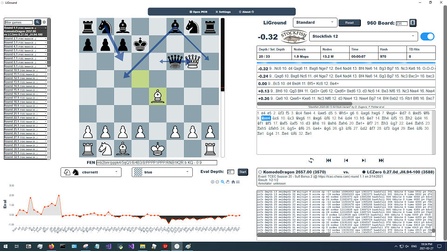Click the engine log horizontal scrollbar

click(294, 235)
